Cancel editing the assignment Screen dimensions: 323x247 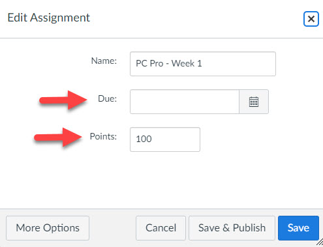(161, 228)
